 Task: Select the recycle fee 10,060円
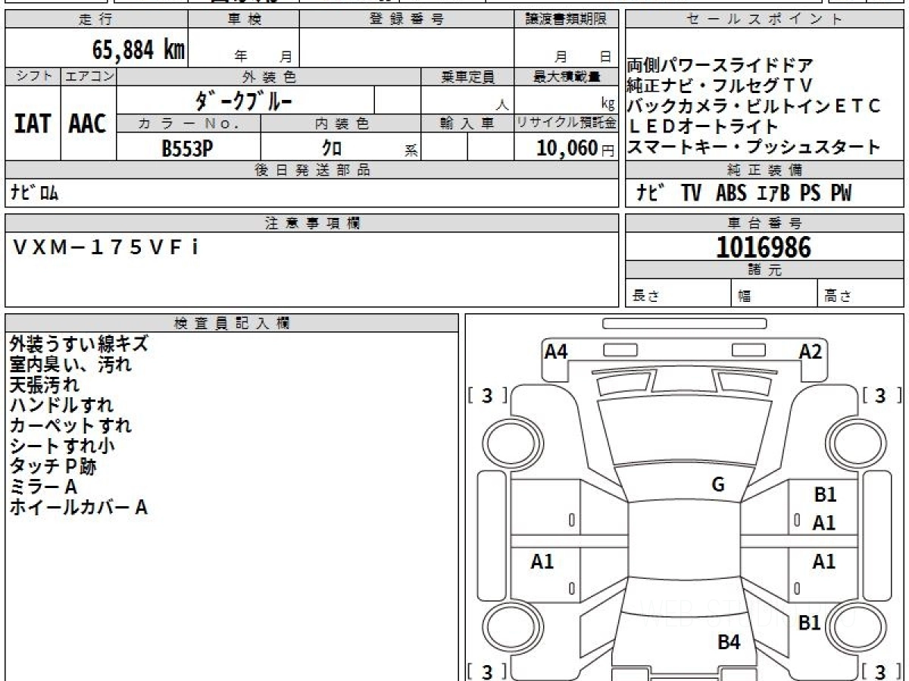(x=575, y=148)
